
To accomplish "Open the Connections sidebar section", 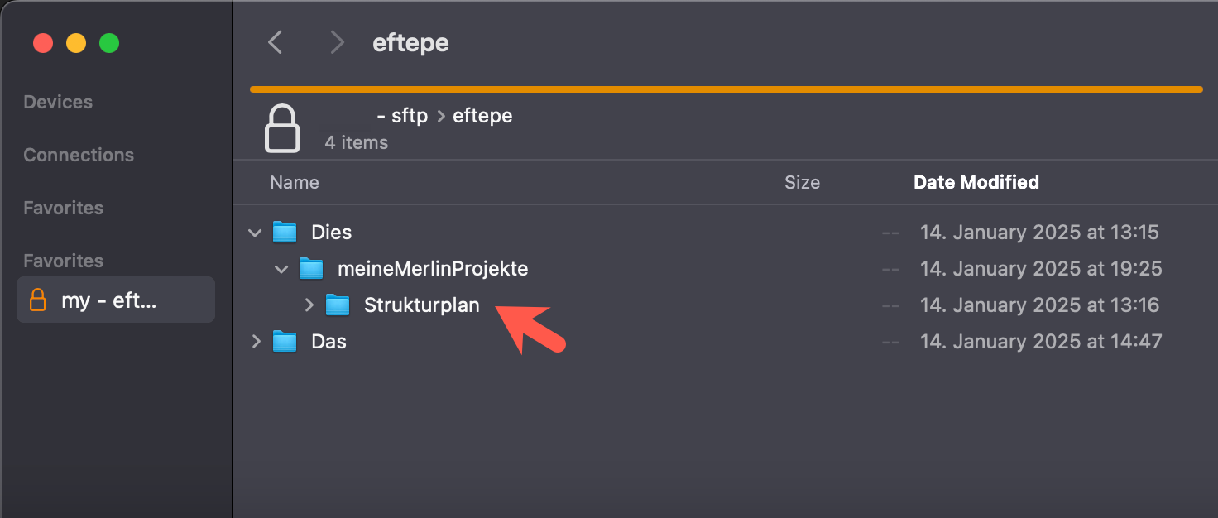I will click(79, 154).
